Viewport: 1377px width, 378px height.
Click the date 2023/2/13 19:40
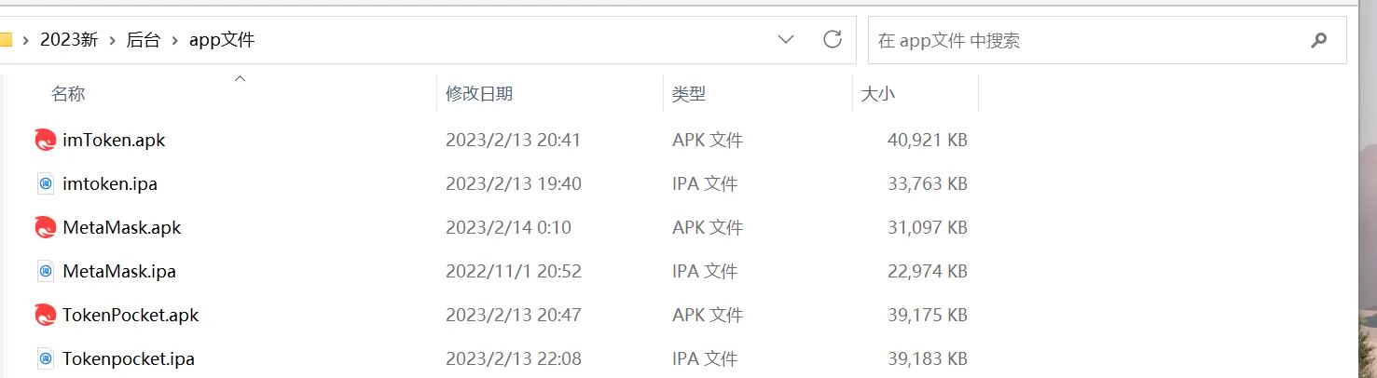(514, 184)
